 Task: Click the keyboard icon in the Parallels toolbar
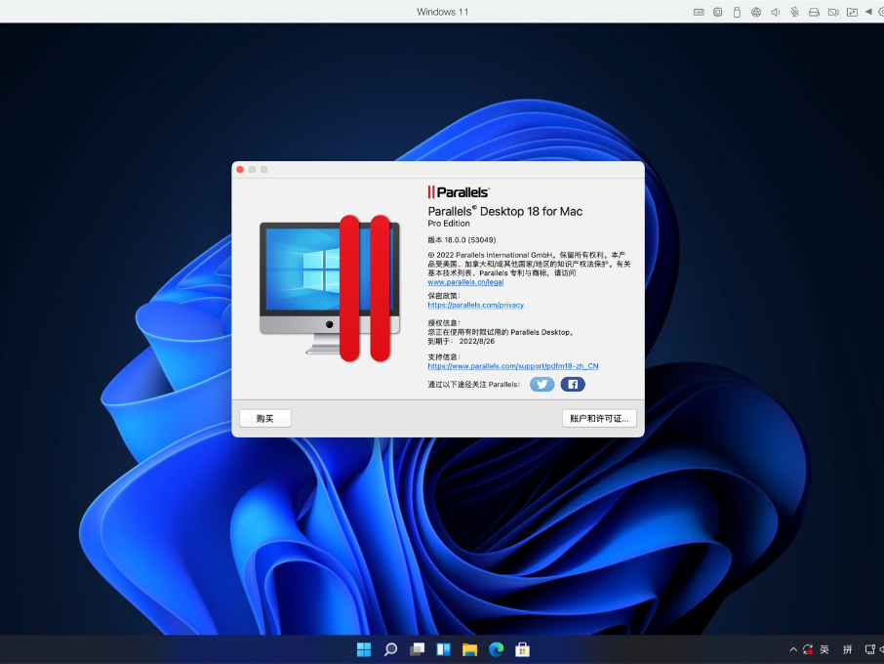[698, 12]
